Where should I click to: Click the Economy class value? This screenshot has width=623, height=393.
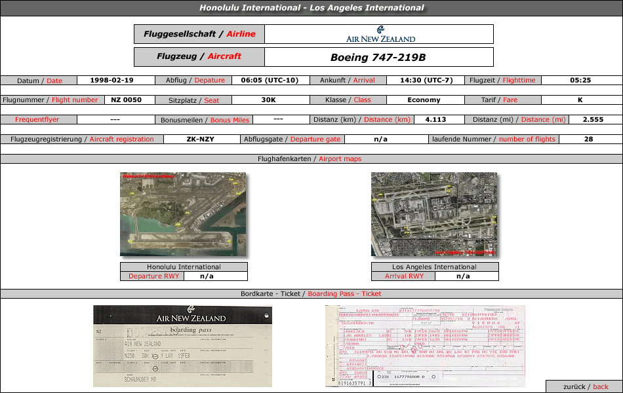point(424,100)
